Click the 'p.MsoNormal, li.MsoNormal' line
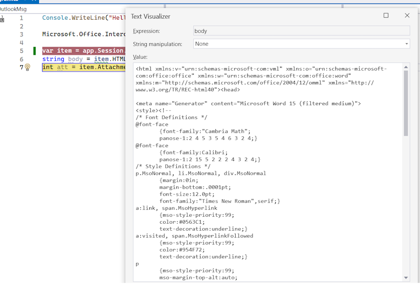The width and height of the screenshot is (420, 284). tap(201, 173)
